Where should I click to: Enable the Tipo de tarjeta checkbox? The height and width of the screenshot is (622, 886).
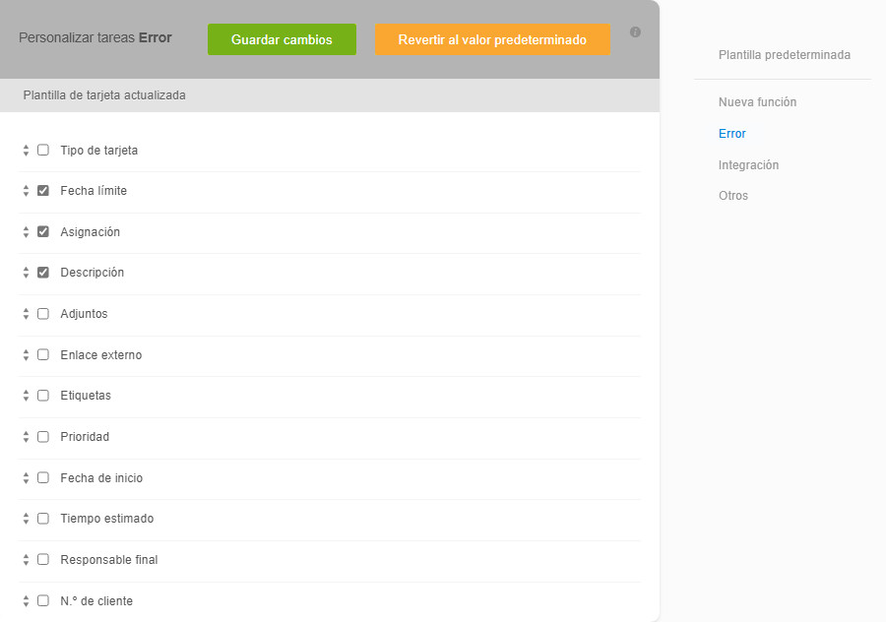(x=43, y=151)
